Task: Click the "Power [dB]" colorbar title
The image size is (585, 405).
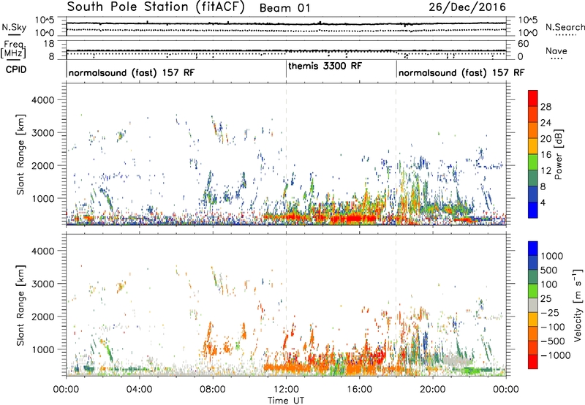Action: [558, 154]
